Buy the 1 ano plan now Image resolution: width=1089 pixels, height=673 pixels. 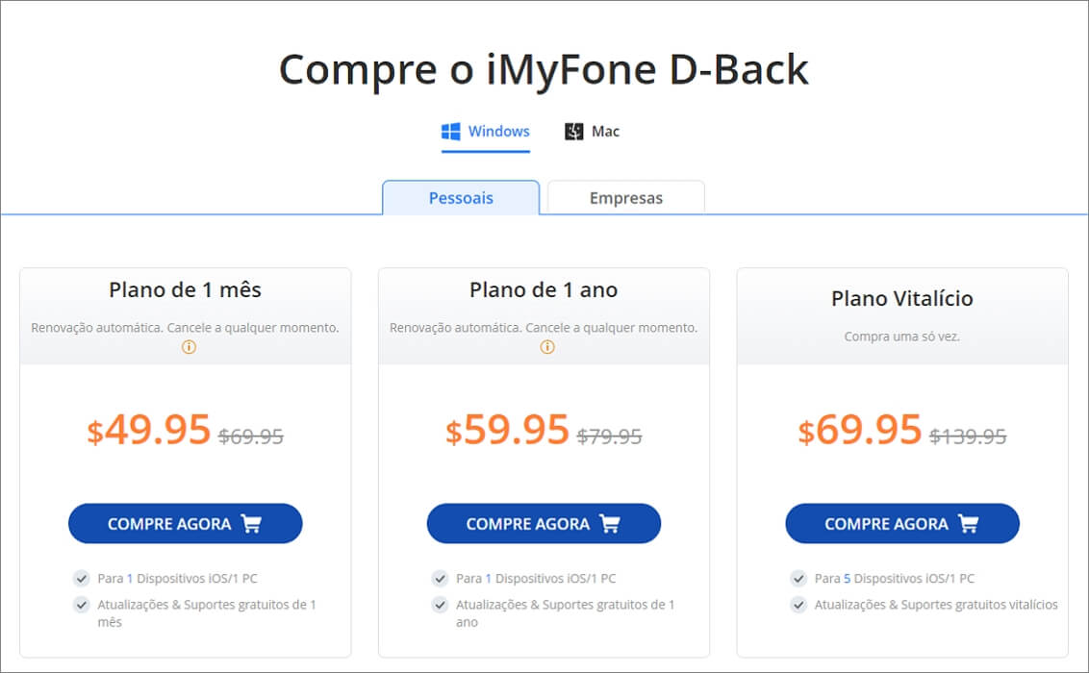[544, 524]
